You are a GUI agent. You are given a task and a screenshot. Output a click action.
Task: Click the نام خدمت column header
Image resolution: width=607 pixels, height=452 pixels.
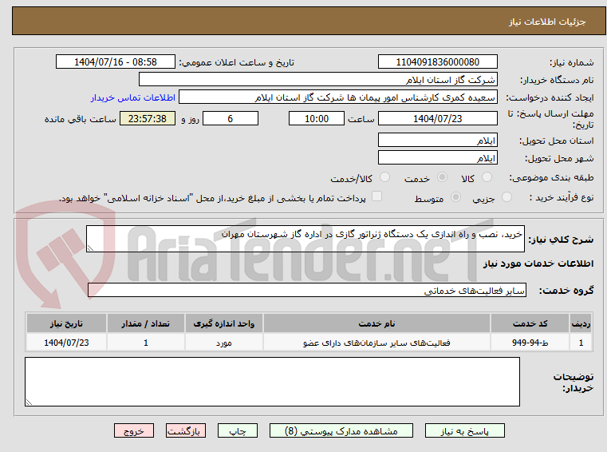(x=376, y=323)
